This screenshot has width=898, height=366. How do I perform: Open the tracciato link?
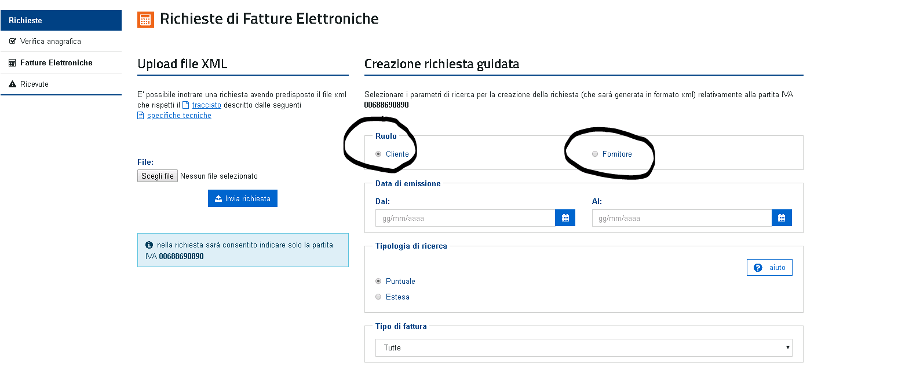coord(206,105)
